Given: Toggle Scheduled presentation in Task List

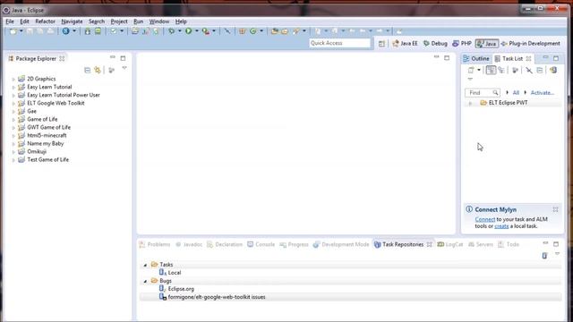Looking at the screenshot, I should pos(501,70).
